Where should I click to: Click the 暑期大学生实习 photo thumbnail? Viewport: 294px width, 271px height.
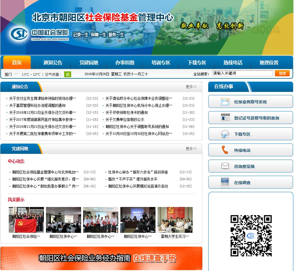coord(175,220)
